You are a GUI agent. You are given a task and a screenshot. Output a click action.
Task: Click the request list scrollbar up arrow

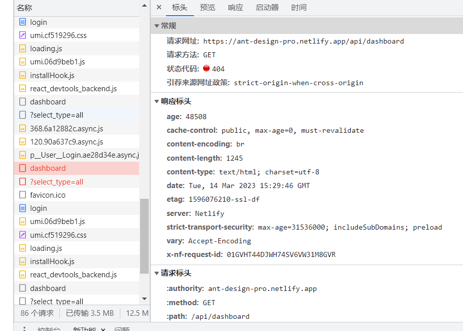point(144,6)
